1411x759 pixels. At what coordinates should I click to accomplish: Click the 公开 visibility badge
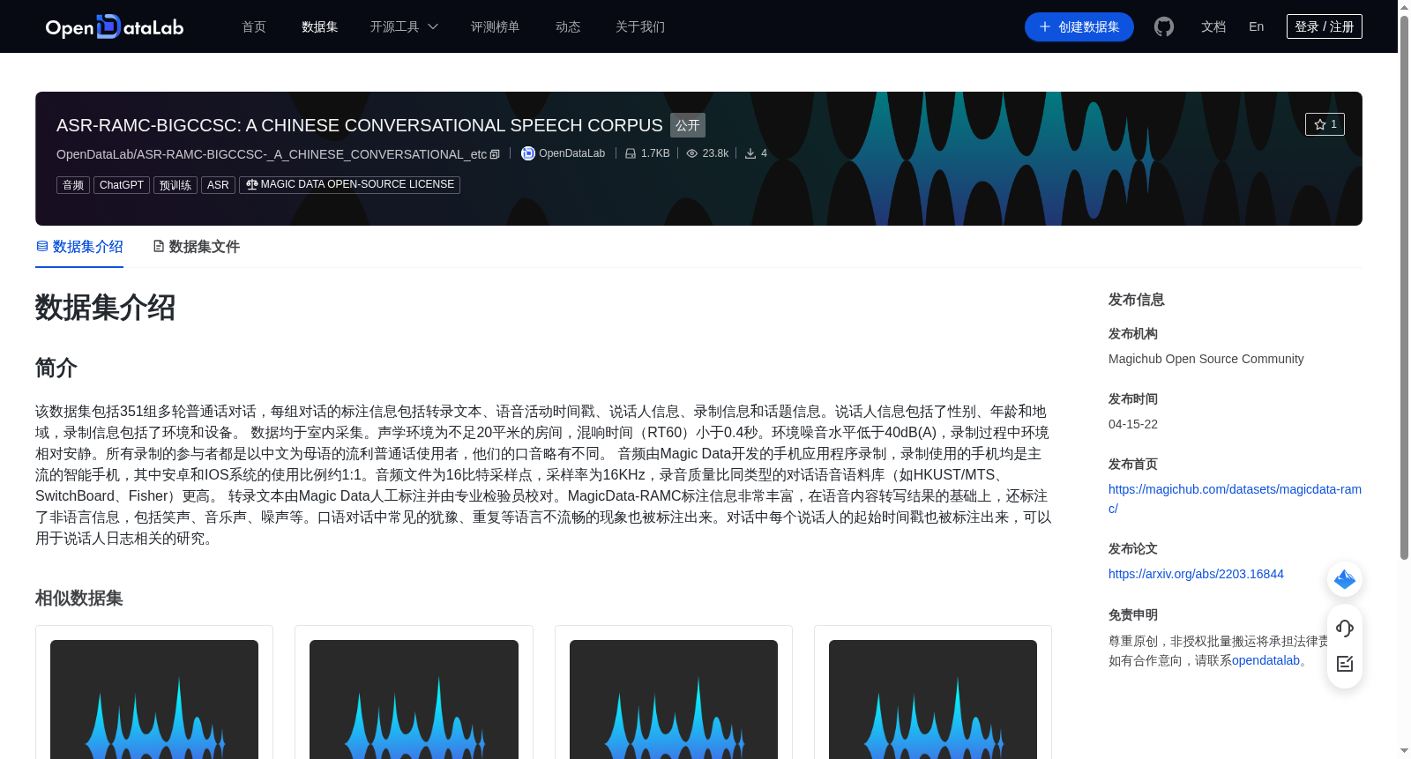pyautogui.click(x=688, y=125)
